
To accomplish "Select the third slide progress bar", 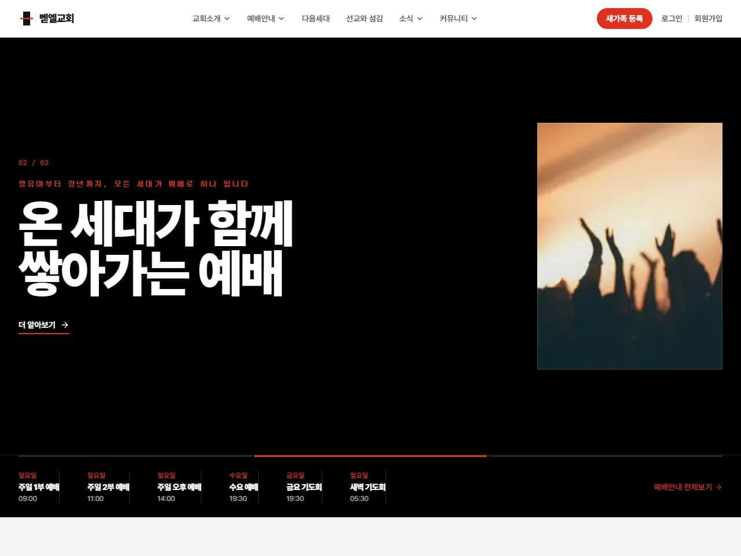I will [606, 456].
